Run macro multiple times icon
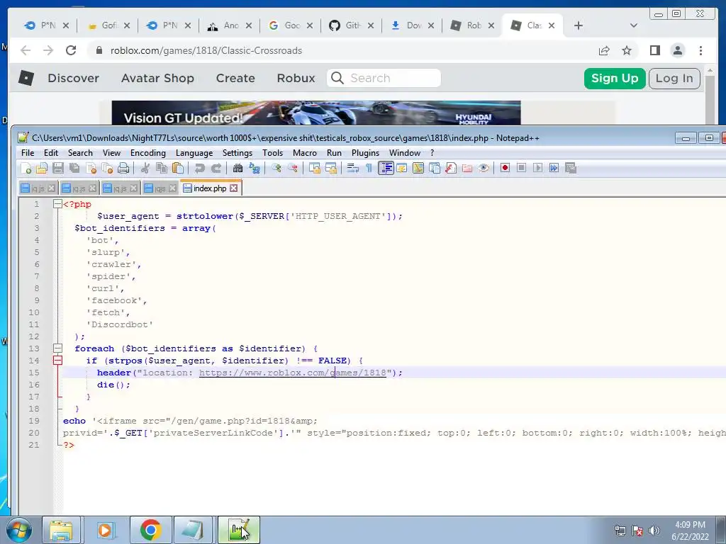 (554, 169)
